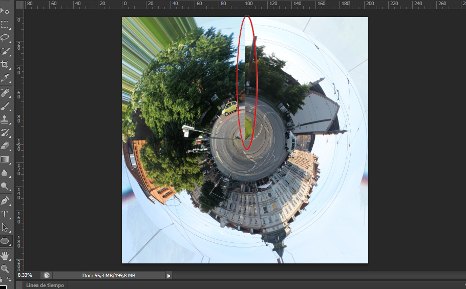Choose the Spot Healing Brush tool
Image resolution: width=466 pixels, height=289 pixels.
click(5, 93)
